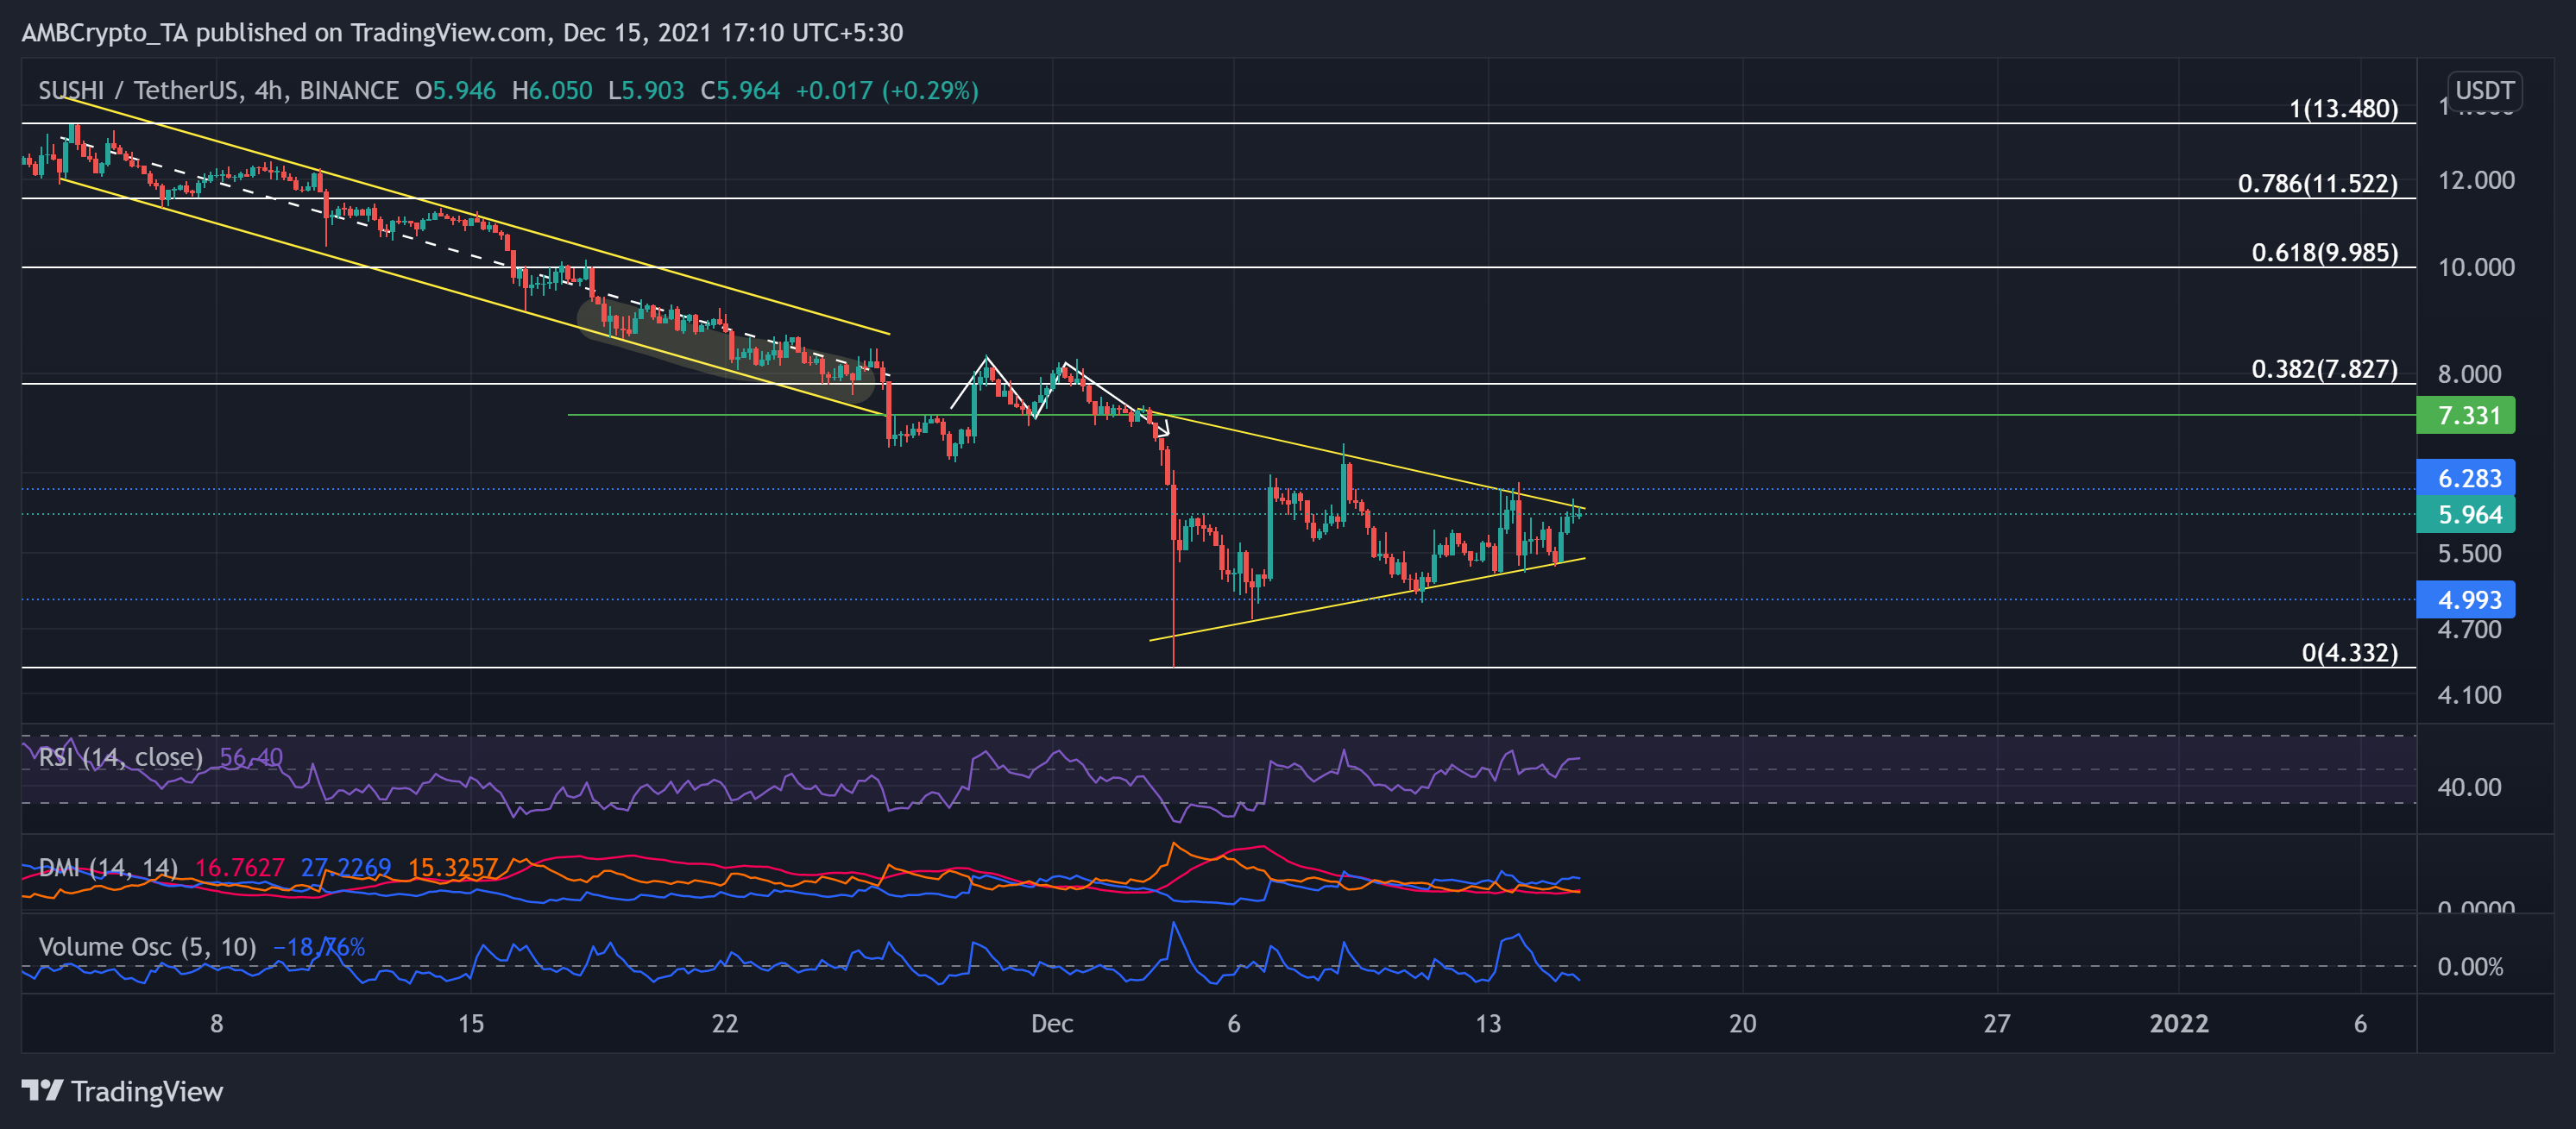Click the 1(13.480) Fibonacci level label

[2343, 108]
